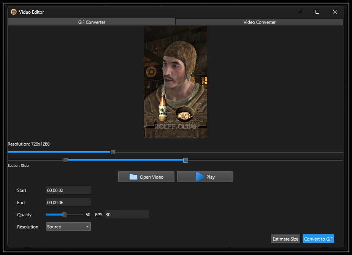Click the video preview thumbnail
Viewport: 352px width, 255px height.
[x=176, y=82]
